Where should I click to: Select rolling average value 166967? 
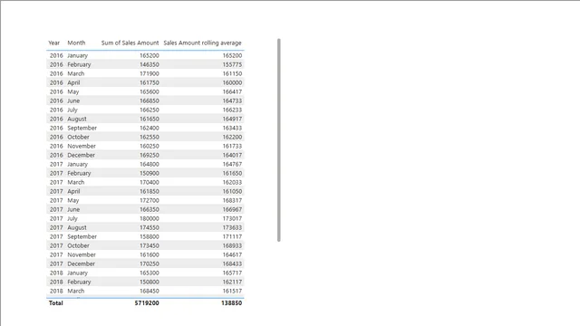(232, 209)
